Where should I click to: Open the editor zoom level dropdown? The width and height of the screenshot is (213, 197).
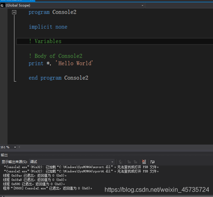[15, 147]
